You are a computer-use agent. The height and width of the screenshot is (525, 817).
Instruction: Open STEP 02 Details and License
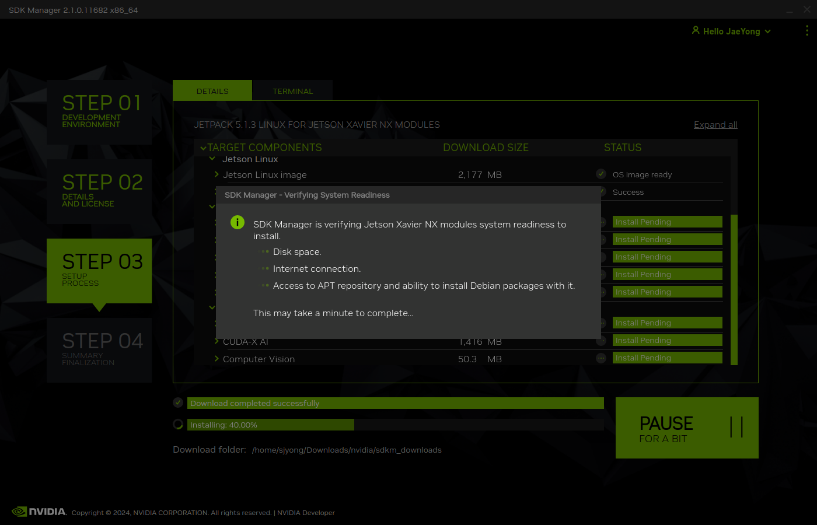pyautogui.click(x=99, y=191)
